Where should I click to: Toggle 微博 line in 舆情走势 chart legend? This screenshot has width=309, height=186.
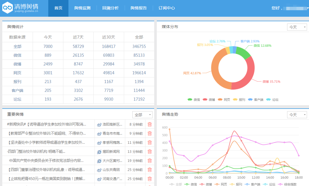coord(206,184)
